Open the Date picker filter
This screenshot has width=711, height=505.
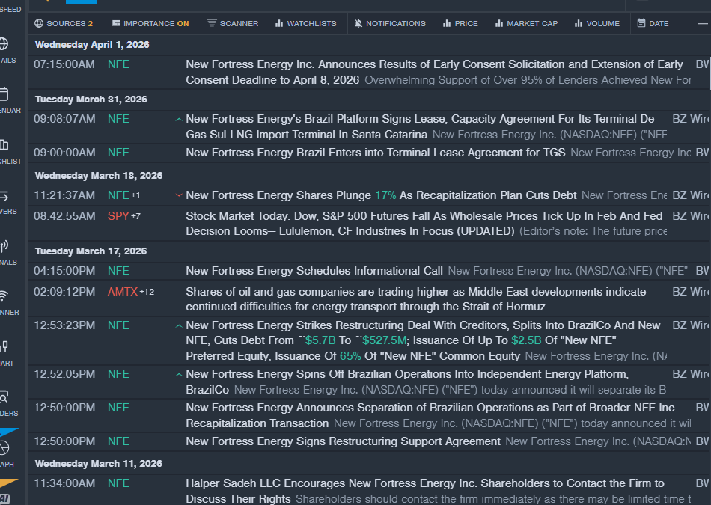pos(653,24)
